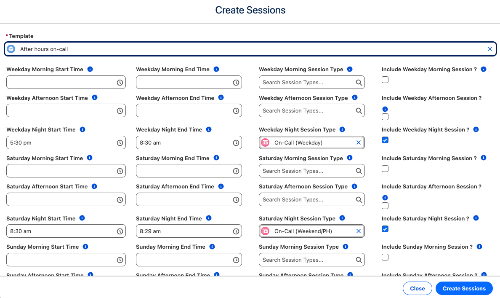Expand Sunday Morning Session Type search box
500x298 pixels.
307,260
